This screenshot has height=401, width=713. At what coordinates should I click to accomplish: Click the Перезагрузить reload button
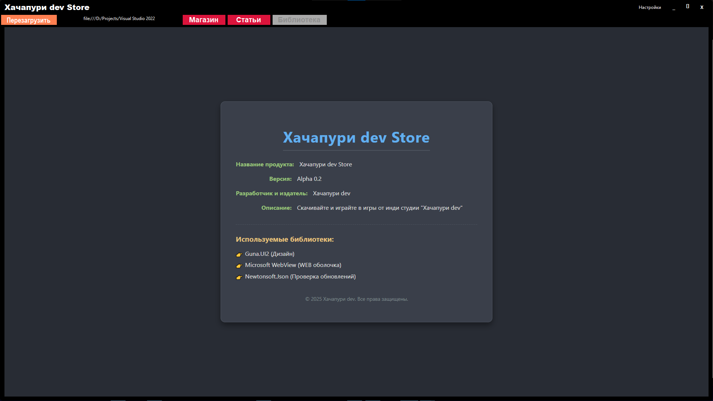(29, 20)
